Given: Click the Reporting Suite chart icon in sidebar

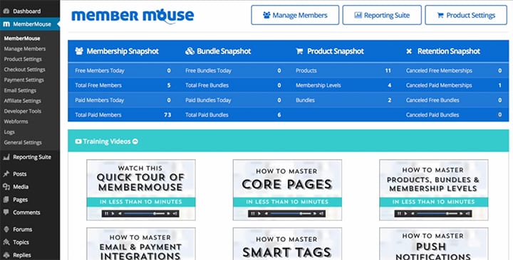Looking at the screenshot, I should click(6, 157).
